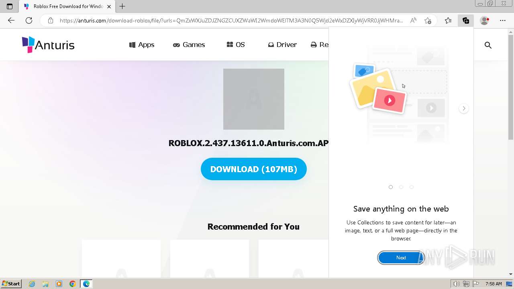Toggle the Collections panel icon

[x=466, y=20]
